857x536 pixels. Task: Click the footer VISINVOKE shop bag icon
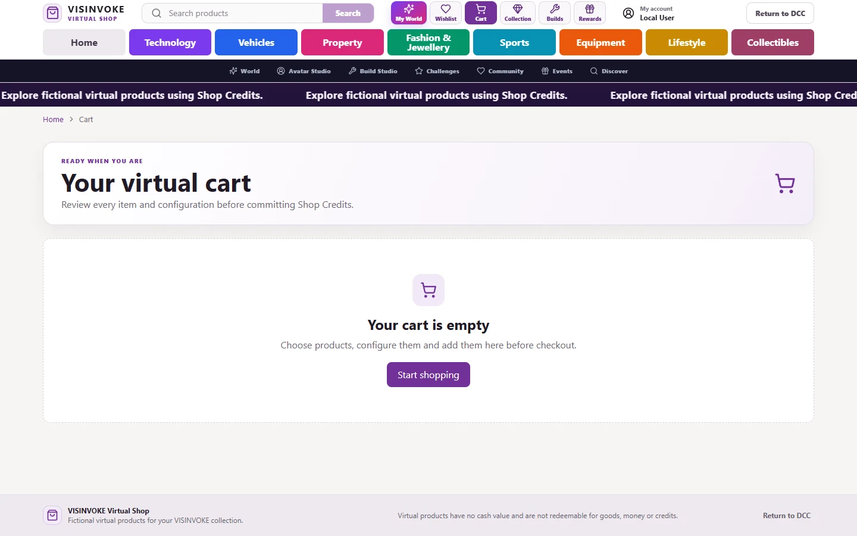52,515
